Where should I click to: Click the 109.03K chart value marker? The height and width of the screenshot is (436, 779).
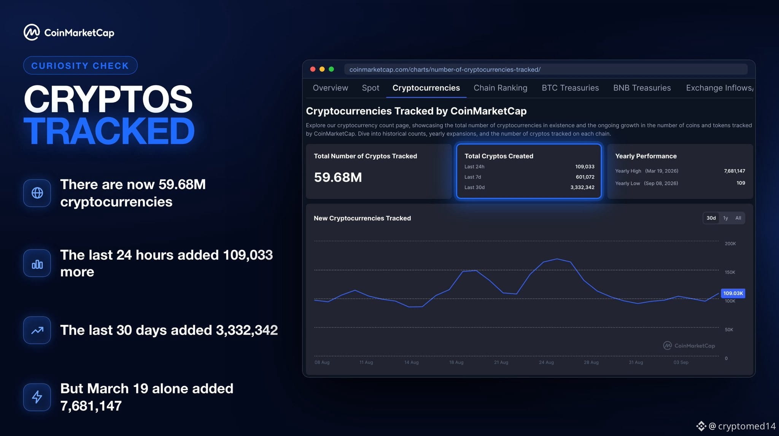(733, 293)
